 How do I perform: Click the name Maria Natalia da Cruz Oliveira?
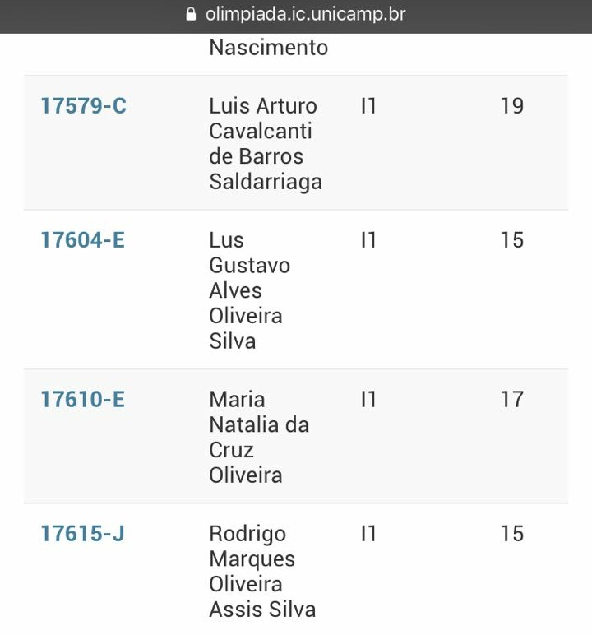(x=258, y=437)
